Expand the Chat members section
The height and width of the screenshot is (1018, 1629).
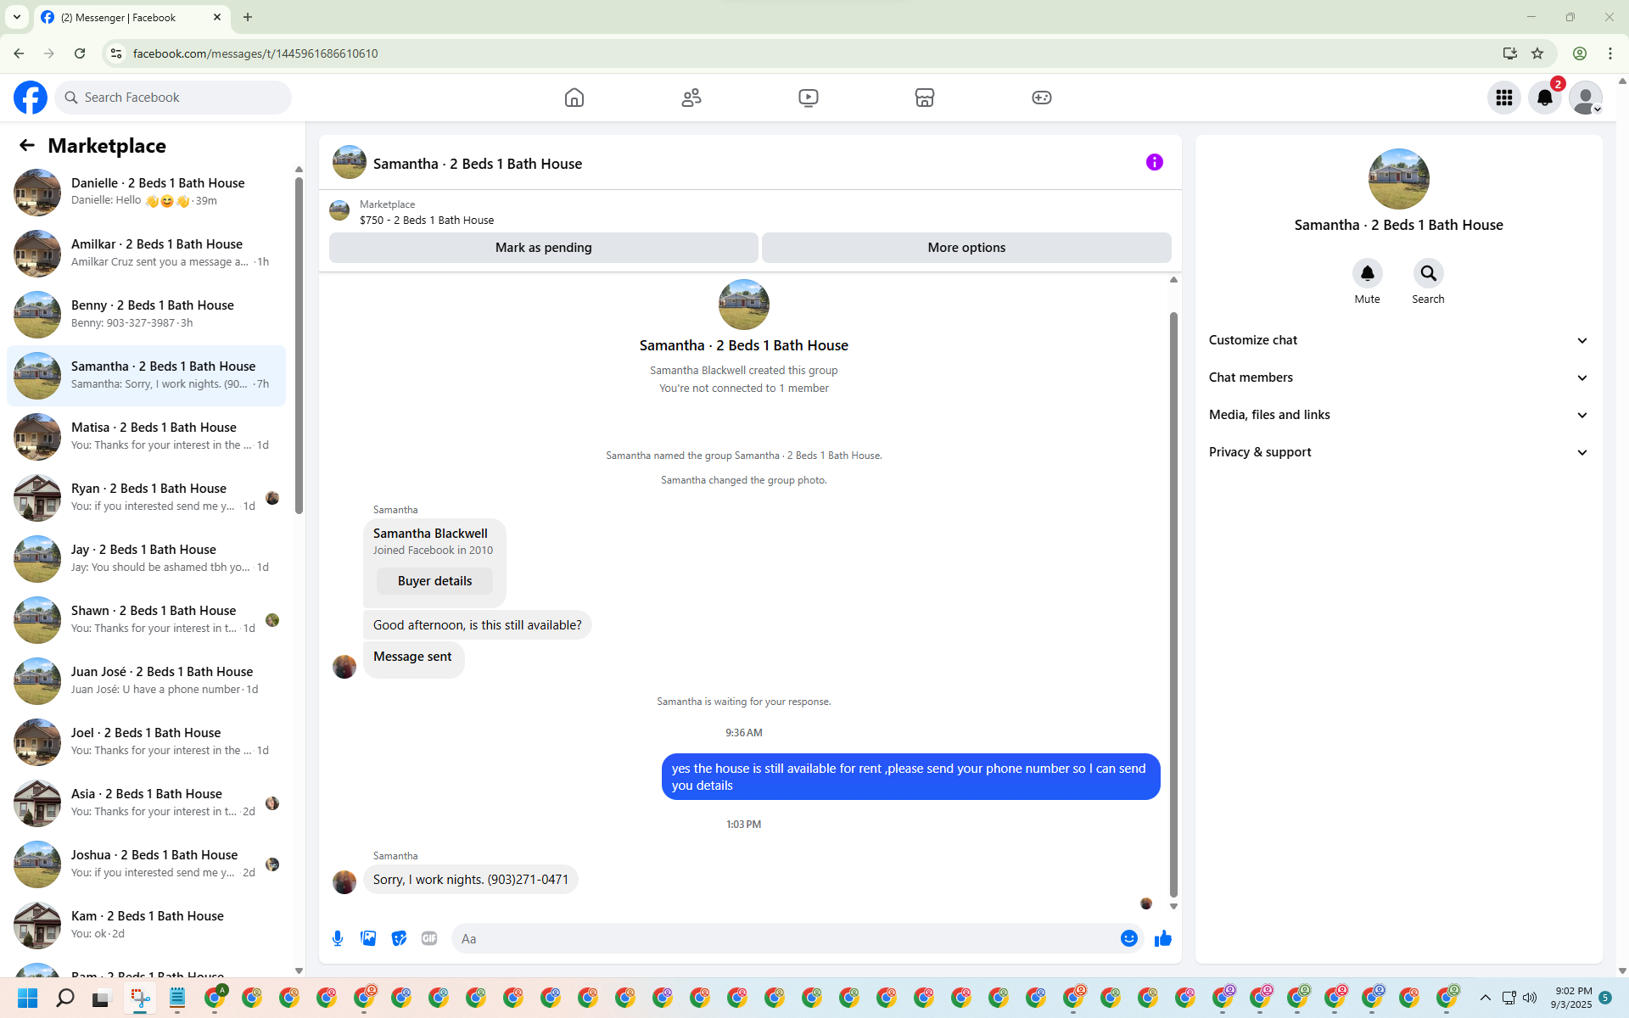(1399, 378)
